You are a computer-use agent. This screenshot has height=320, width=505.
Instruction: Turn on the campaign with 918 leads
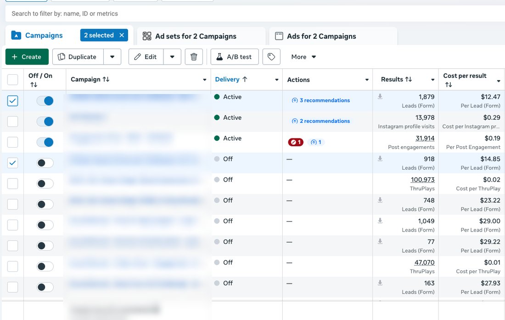tap(45, 163)
